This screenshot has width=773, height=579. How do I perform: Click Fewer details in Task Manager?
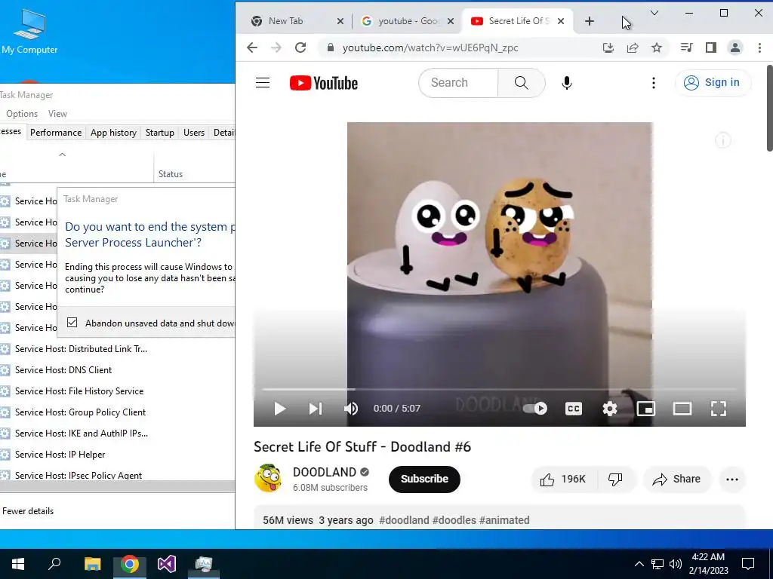click(28, 511)
